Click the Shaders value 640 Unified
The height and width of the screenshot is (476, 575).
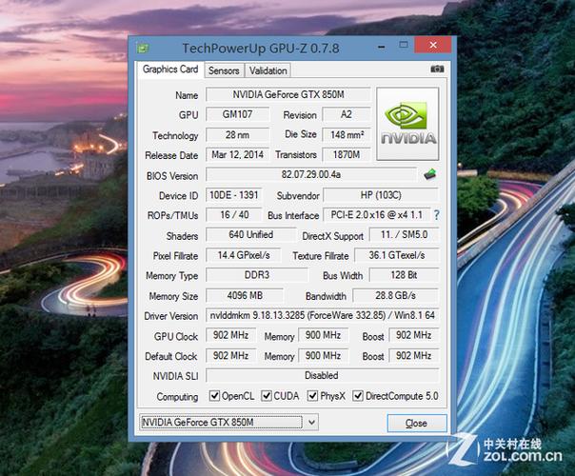pyautogui.click(x=250, y=235)
